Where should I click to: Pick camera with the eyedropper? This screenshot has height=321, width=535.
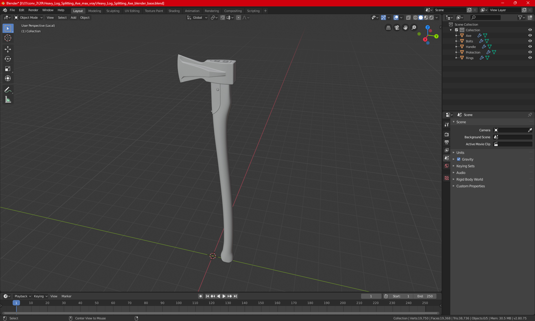point(530,130)
